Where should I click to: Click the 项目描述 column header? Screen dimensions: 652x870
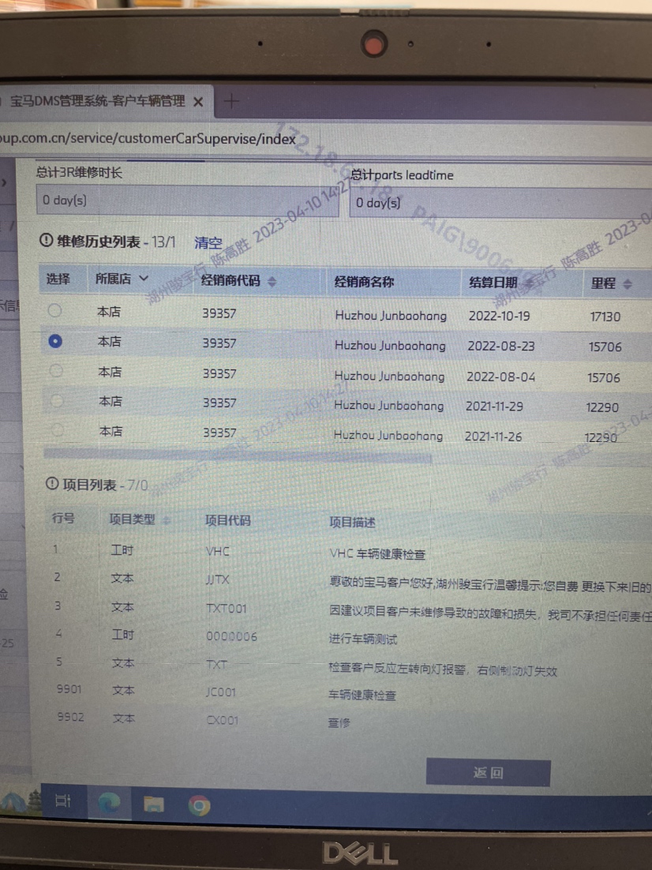coord(352,522)
